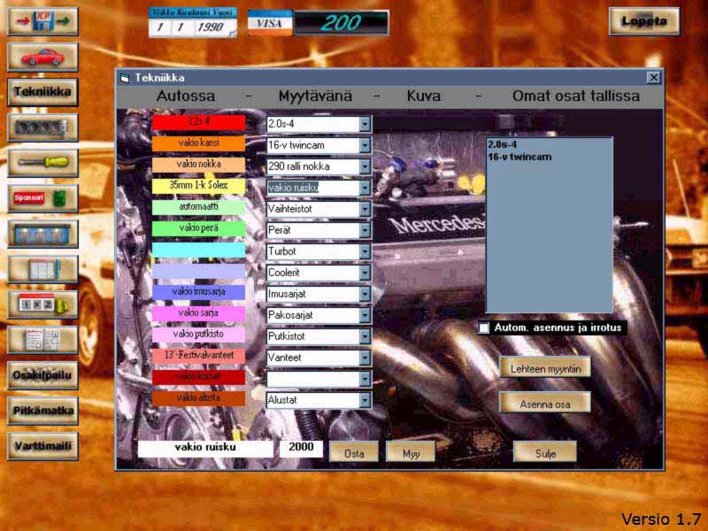708x531 pixels.
Task: Open the Vanteet dropdown
Action: [x=365, y=358]
